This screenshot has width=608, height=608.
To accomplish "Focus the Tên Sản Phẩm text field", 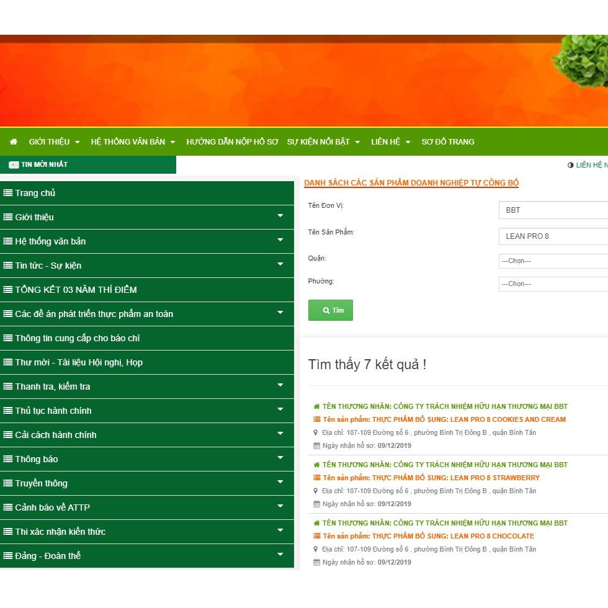I will (553, 236).
